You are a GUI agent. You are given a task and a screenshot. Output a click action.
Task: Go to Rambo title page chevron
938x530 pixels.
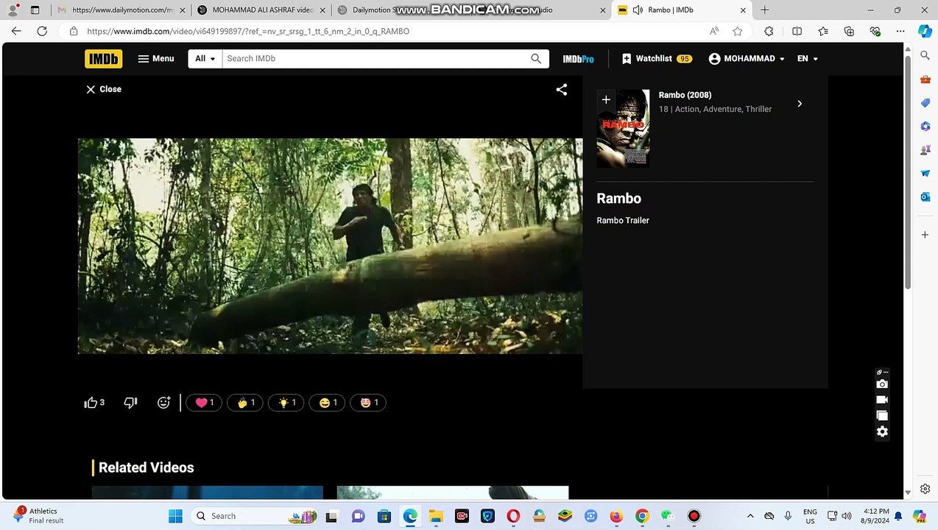point(800,104)
